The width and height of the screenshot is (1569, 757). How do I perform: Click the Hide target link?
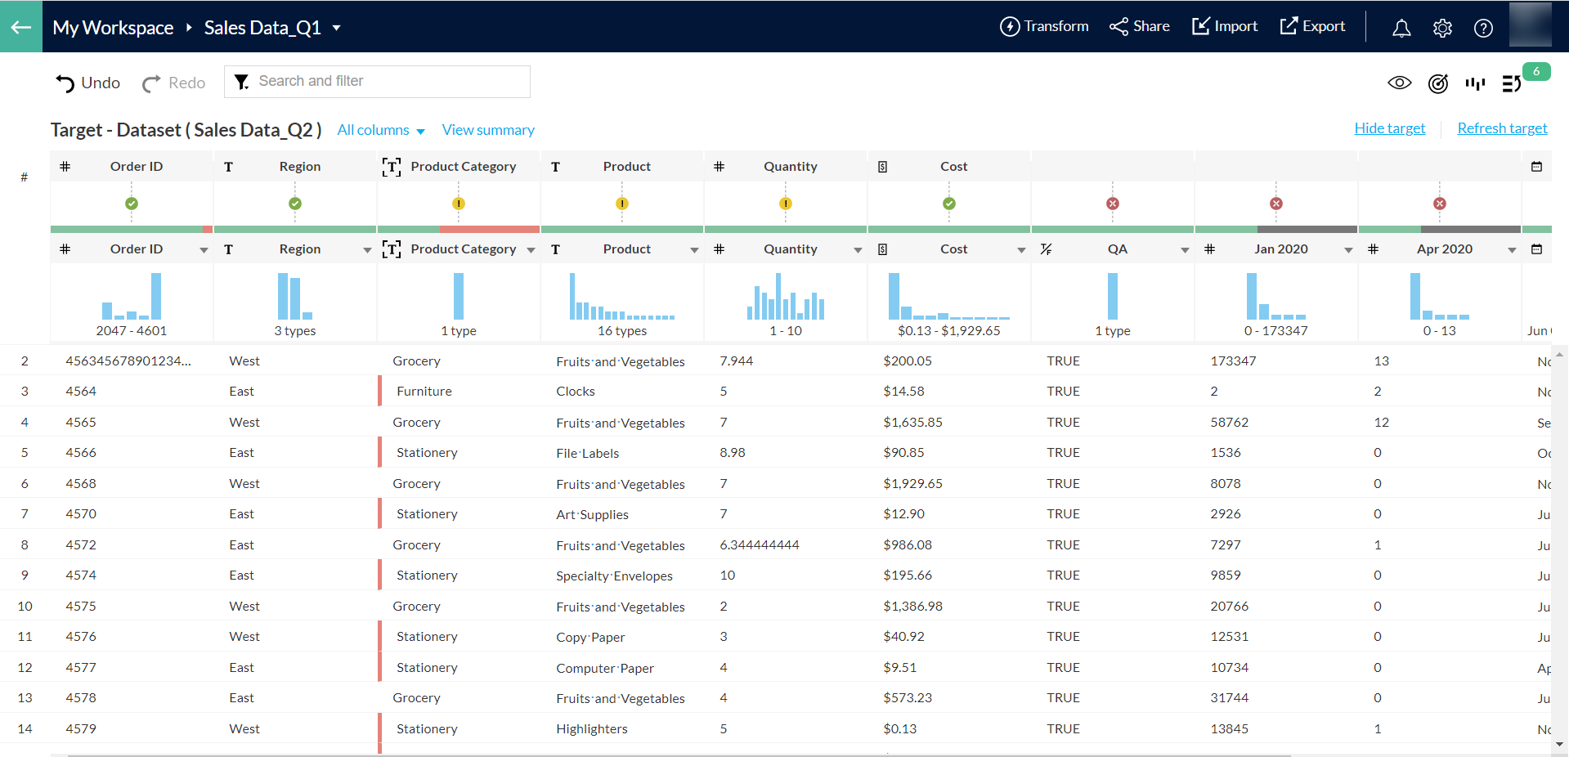click(x=1389, y=128)
